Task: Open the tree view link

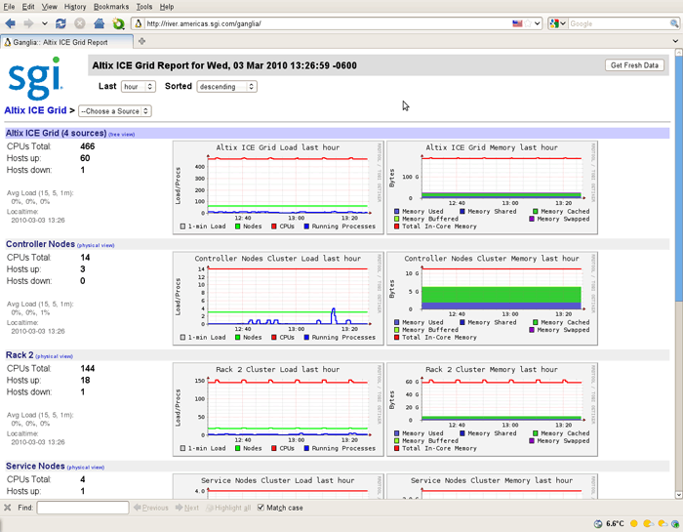Action: point(122,134)
